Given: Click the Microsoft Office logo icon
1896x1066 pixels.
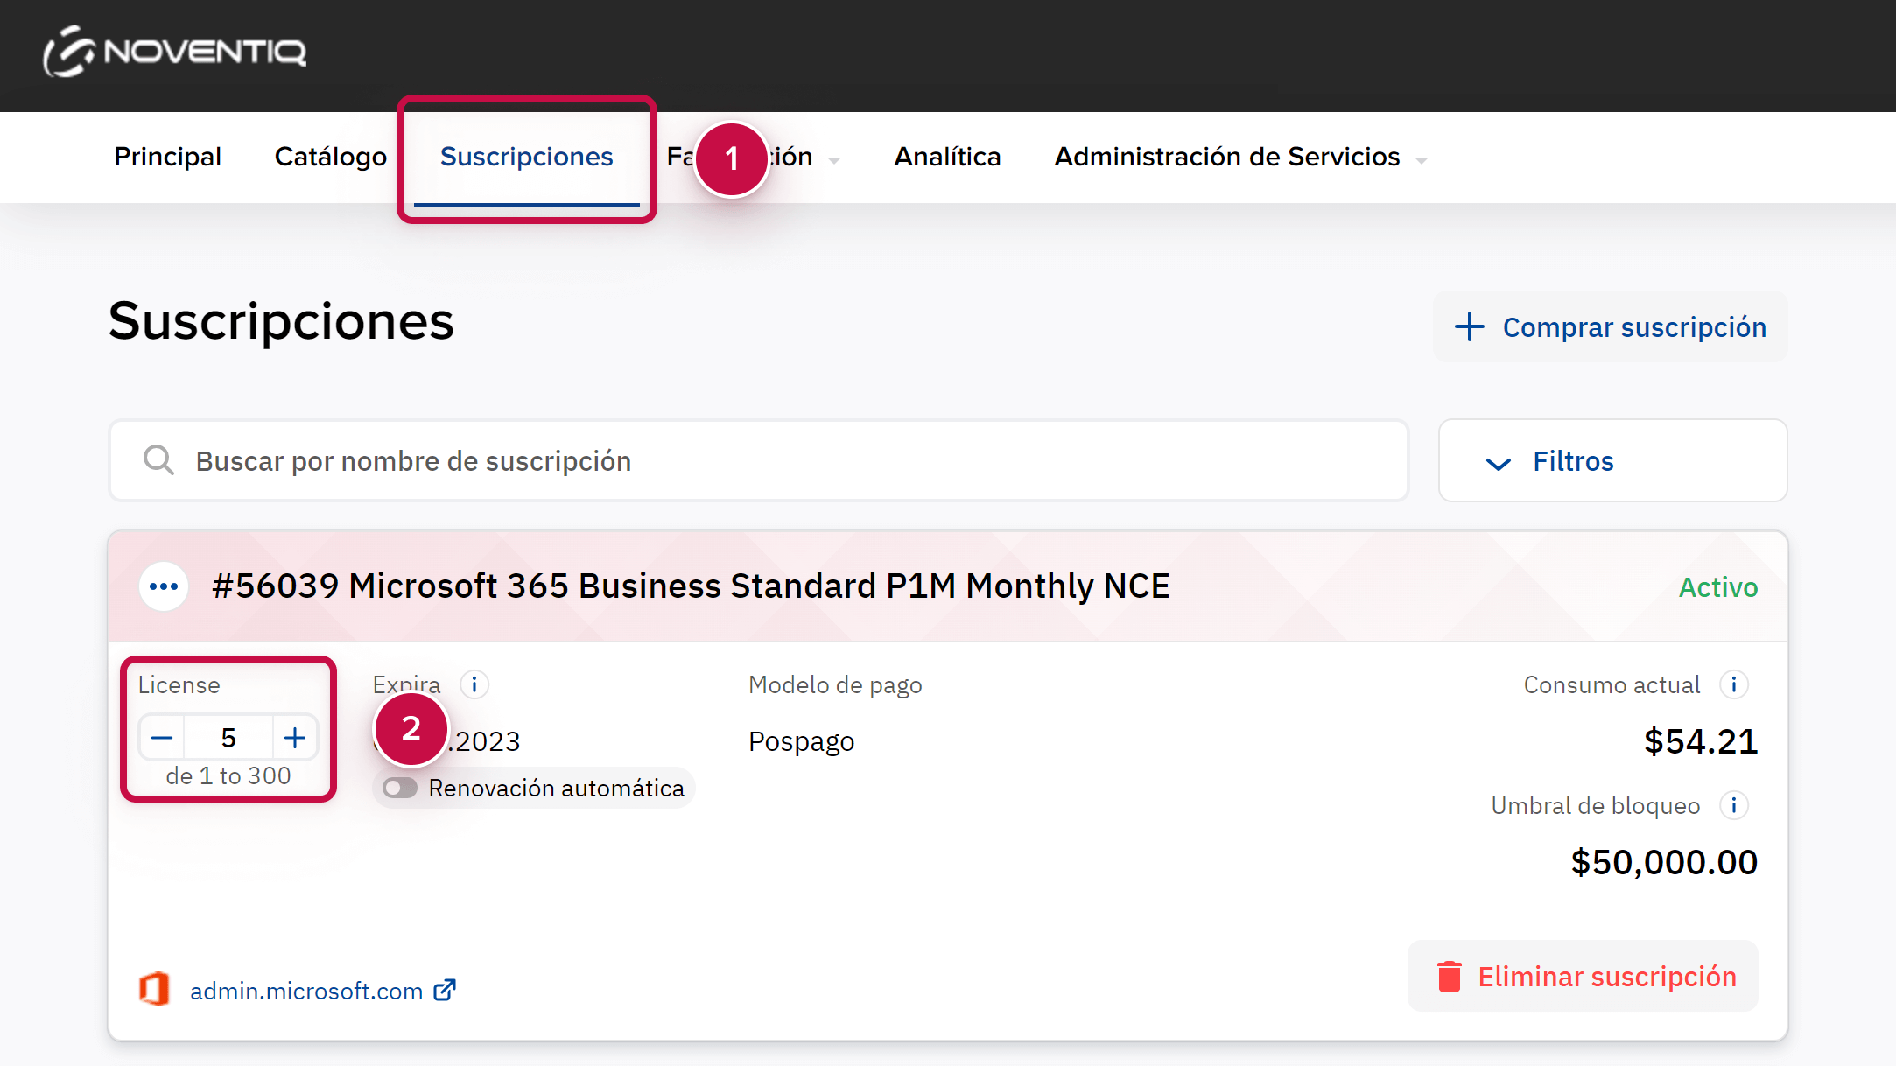Looking at the screenshot, I should (x=154, y=990).
